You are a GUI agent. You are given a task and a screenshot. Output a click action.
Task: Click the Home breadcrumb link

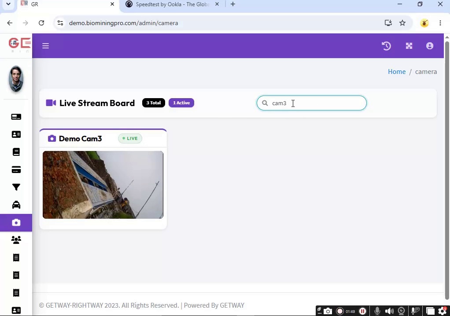pyautogui.click(x=397, y=72)
